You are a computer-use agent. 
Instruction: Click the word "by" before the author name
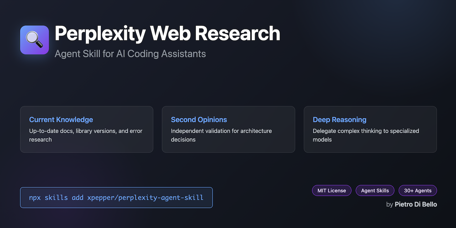pyautogui.click(x=389, y=204)
